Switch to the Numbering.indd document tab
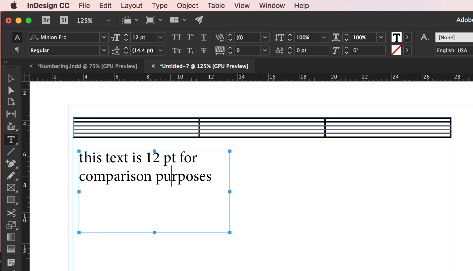The width and height of the screenshot is (473, 271). pos(87,66)
